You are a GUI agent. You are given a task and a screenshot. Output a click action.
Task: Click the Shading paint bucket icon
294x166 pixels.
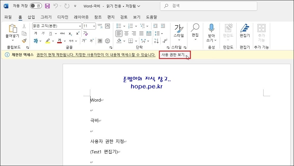tap(119, 41)
